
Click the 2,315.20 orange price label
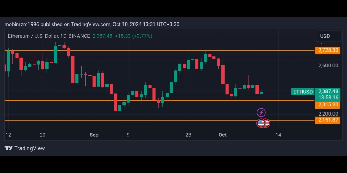point(328,104)
